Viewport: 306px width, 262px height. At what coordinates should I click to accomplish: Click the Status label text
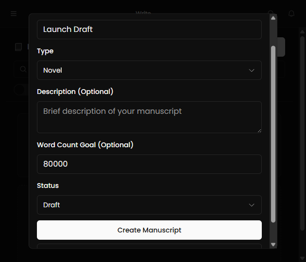click(48, 185)
